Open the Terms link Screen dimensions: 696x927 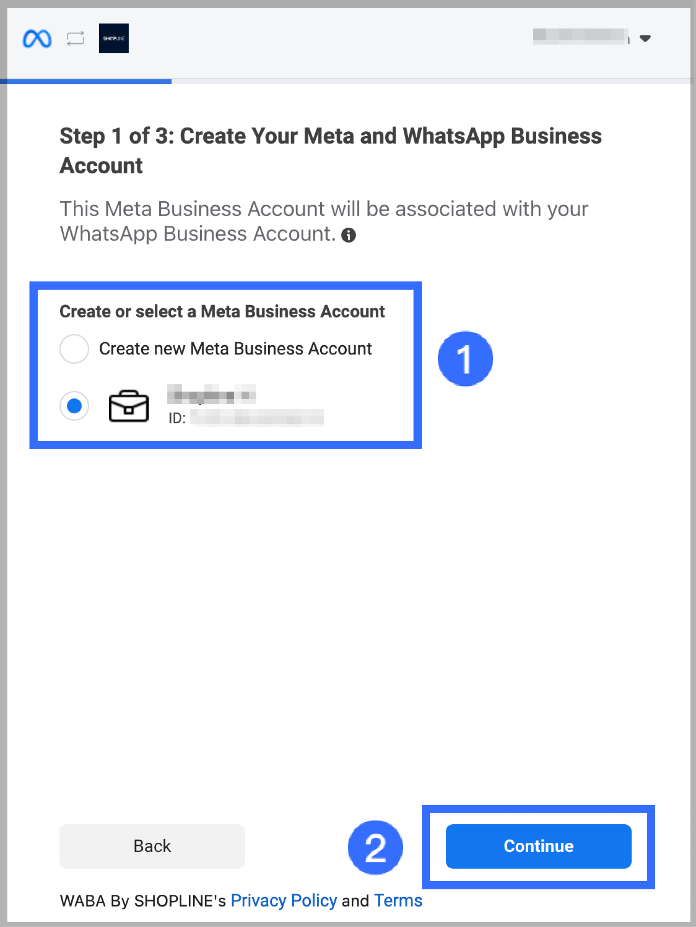(x=398, y=900)
